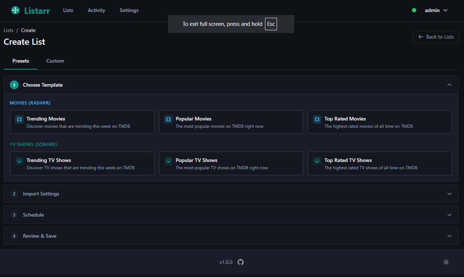This screenshot has width=464, height=277.
Task: Switch to the Presets tab
Action: [21, 61]
